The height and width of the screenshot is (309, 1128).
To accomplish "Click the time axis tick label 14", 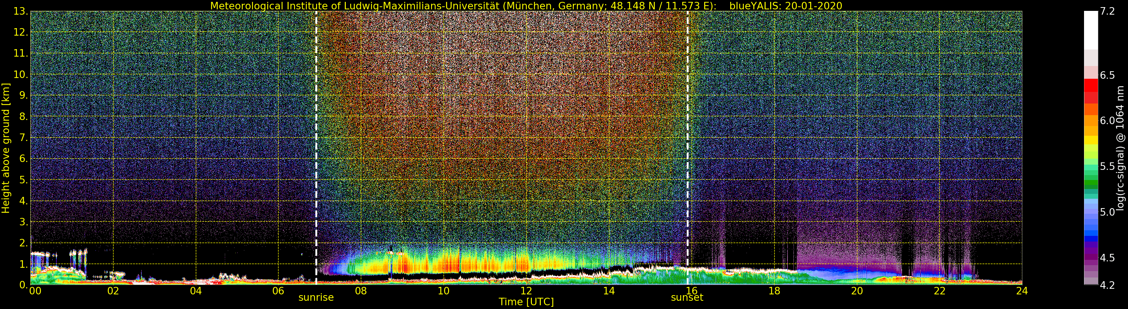I will click(x=609, y=291).
